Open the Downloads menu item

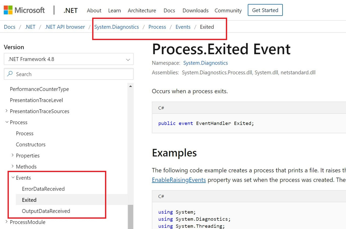point(196,10)
